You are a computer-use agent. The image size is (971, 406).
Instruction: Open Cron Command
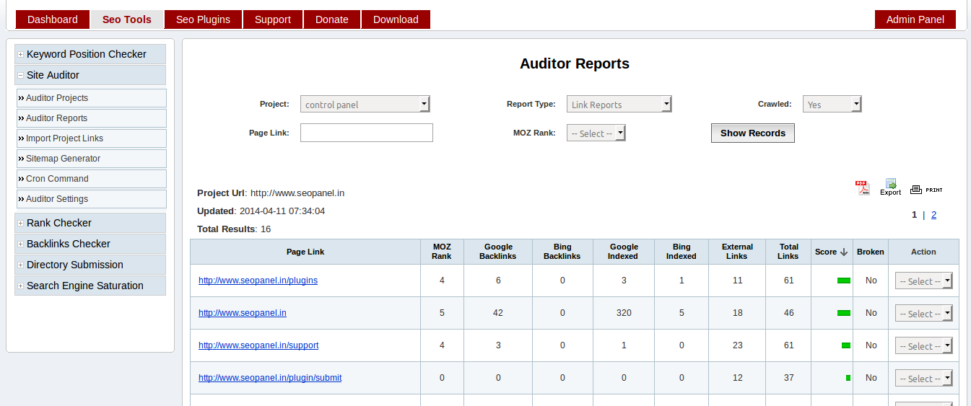pos(92,179)
